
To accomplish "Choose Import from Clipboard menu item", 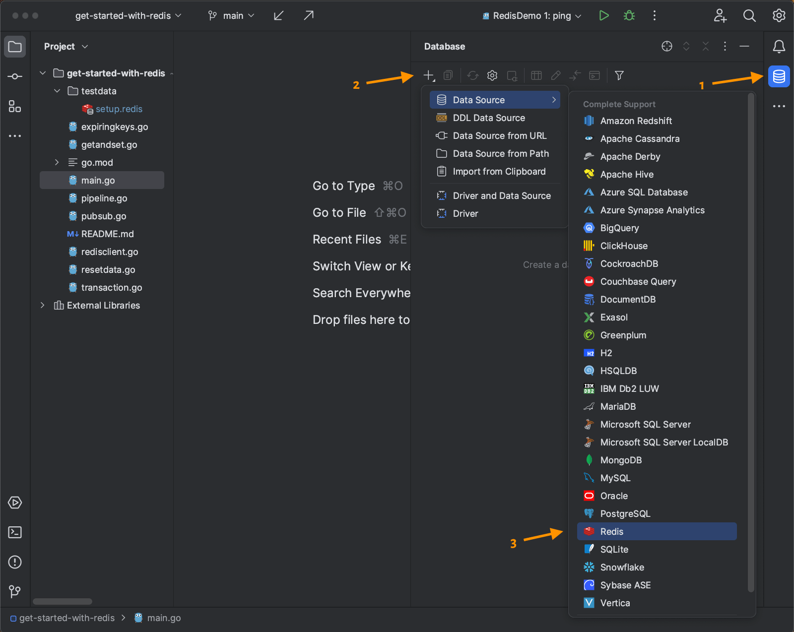I will pos(499,171).
